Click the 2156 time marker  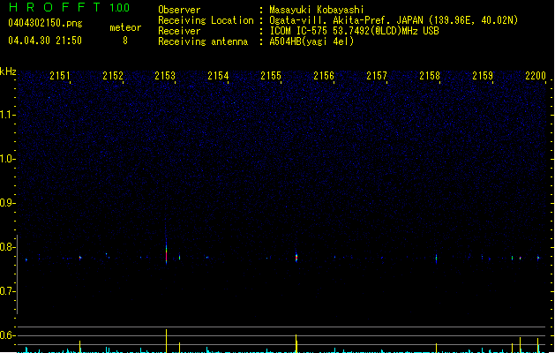[x=324, y=75]
